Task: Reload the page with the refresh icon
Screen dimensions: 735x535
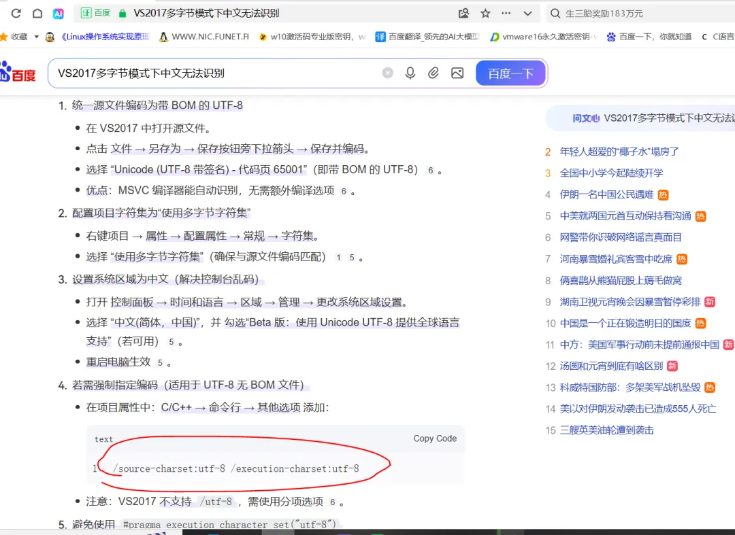Action: coord(16,13)
